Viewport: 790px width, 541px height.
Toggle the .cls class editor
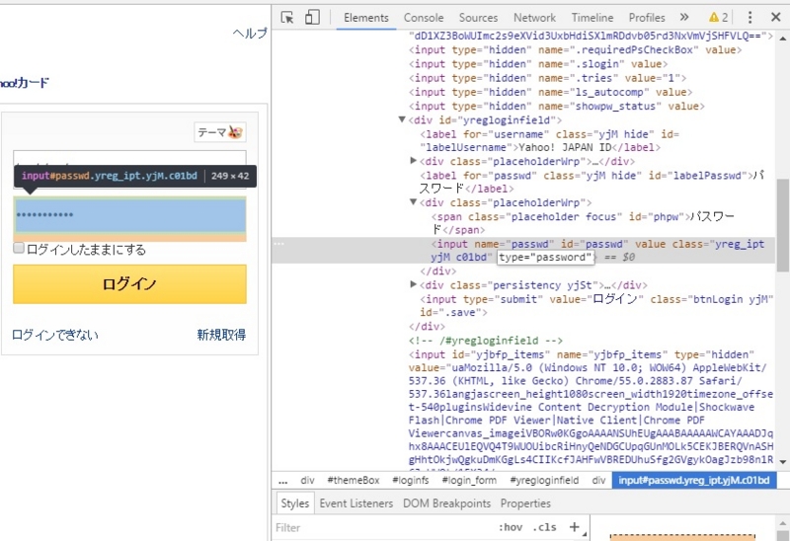(545, 527)
